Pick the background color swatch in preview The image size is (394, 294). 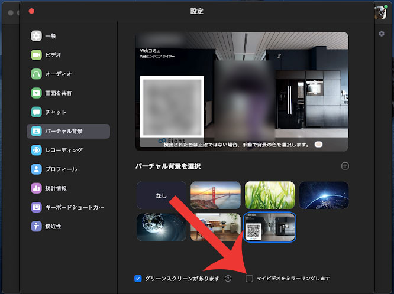319,145
